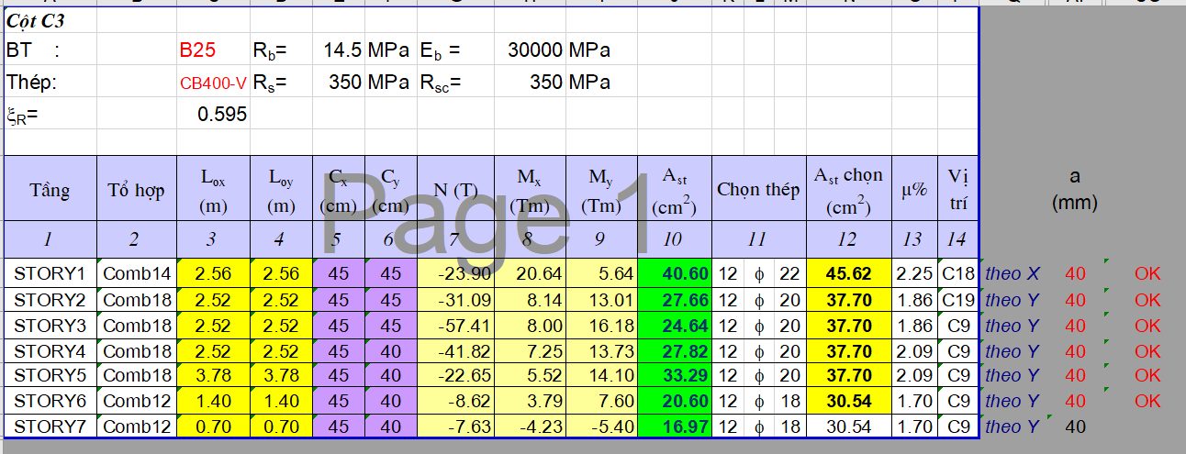Select the CB400-V steel grade cell
Viewport: 1186px width, 454px height.
tap(213, 83)
